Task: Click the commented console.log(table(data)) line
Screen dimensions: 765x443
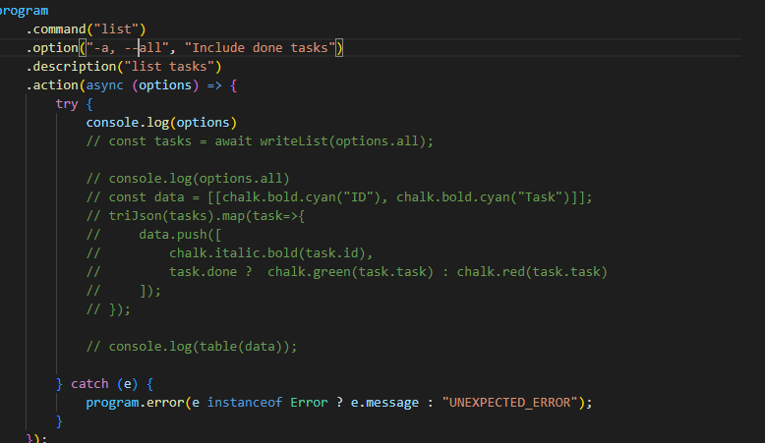Action: [192, 347]
